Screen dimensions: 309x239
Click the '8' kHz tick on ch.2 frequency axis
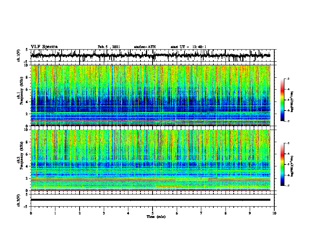coord(27,142)
